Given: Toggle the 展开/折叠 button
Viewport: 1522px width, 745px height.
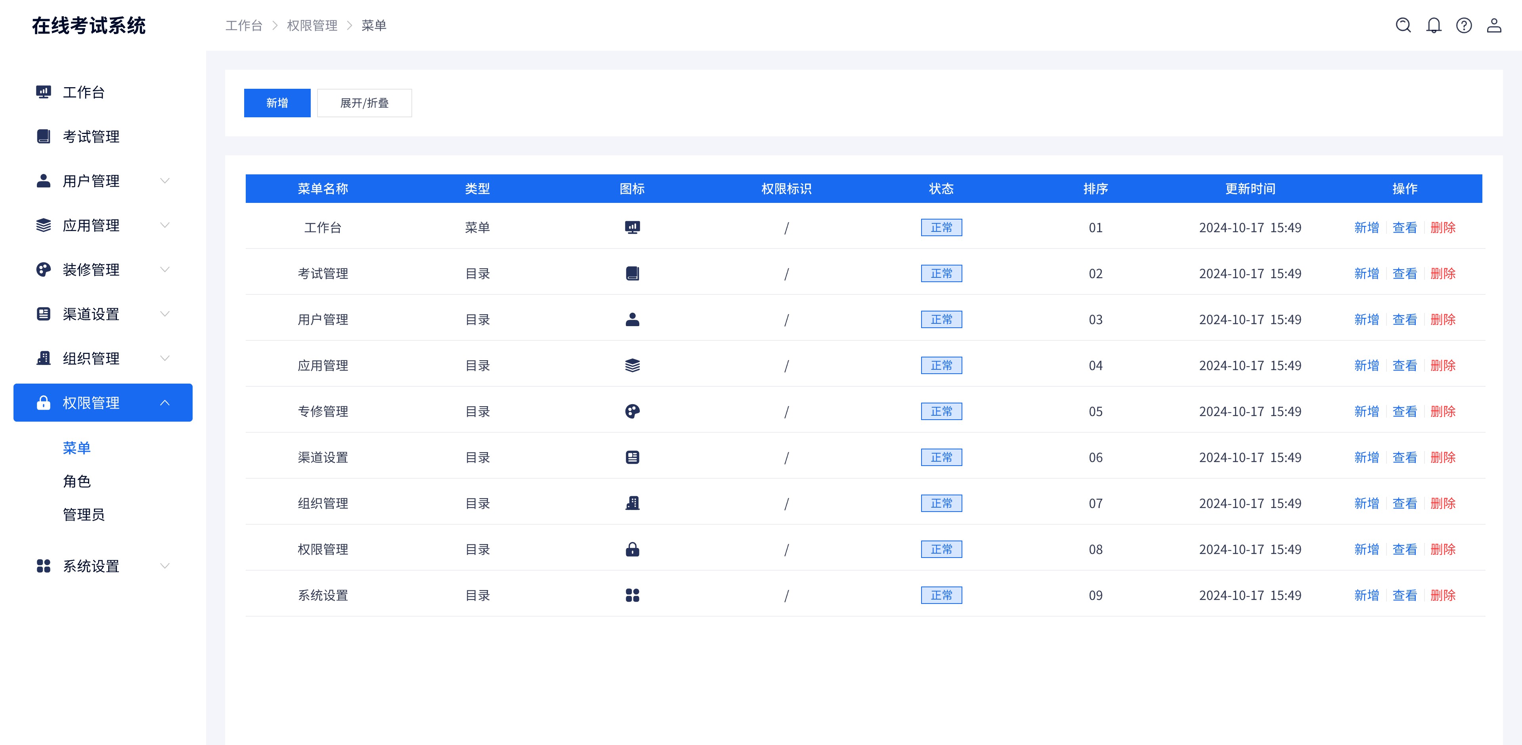Looking at the screenshot, I should click(364, 103).
